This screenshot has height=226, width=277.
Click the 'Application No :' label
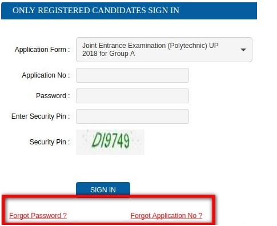pos(46,75)
